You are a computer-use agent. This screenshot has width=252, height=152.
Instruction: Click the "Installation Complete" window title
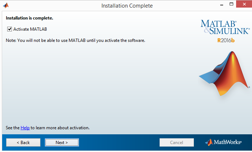[127, 5]
